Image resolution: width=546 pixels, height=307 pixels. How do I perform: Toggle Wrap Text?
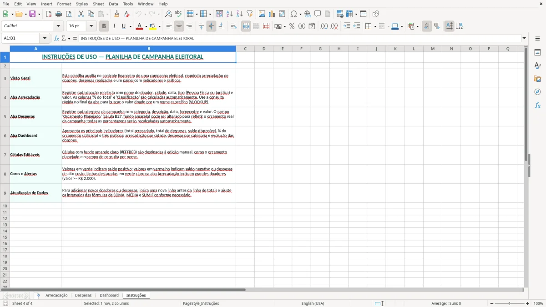tap(234, 26)
